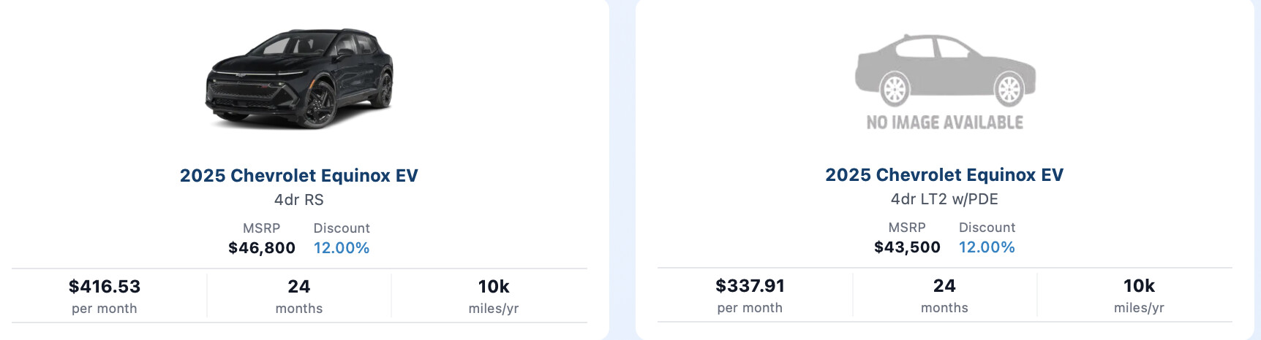1261x340 pixels.
Task: Click 10k miles/yr on the LT2 card
Action: coord(1139,295)
